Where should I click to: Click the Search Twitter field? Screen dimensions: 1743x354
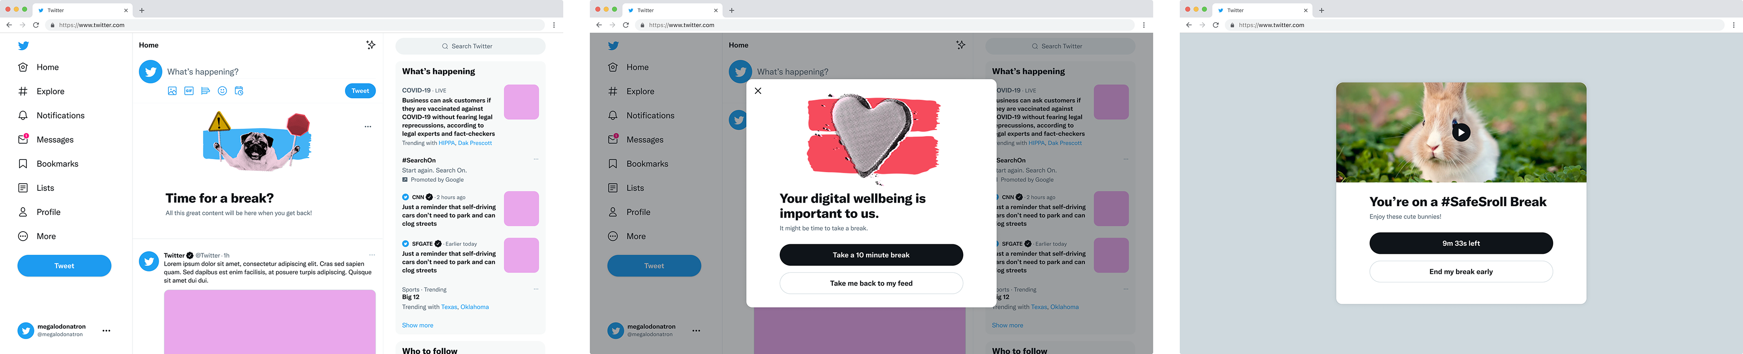[x=470, y=46]
